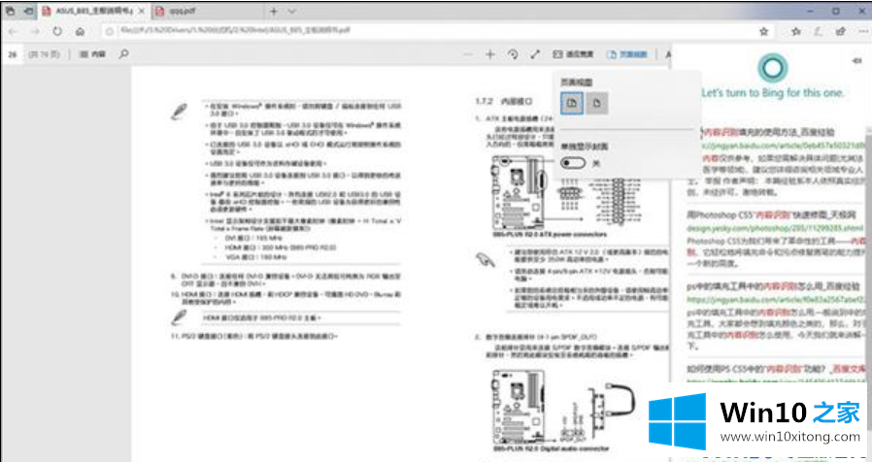Add this page to favorites star

click(764, 31)
